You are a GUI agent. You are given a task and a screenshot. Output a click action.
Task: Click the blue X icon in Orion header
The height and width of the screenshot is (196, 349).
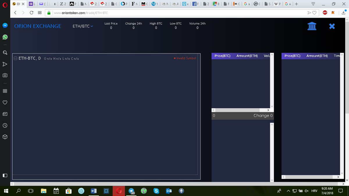coord(332,26)
